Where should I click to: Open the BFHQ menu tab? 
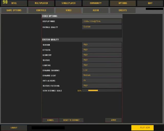pos(14,3)
